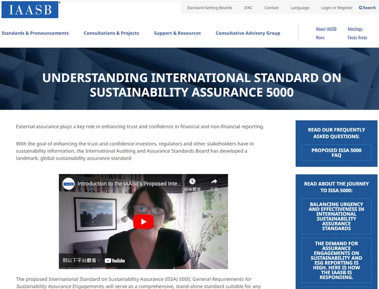The width and height of the screenshot is (379, 289).
Task: Click the paragraph starting 'External assurance plays'
Action: 140,126
